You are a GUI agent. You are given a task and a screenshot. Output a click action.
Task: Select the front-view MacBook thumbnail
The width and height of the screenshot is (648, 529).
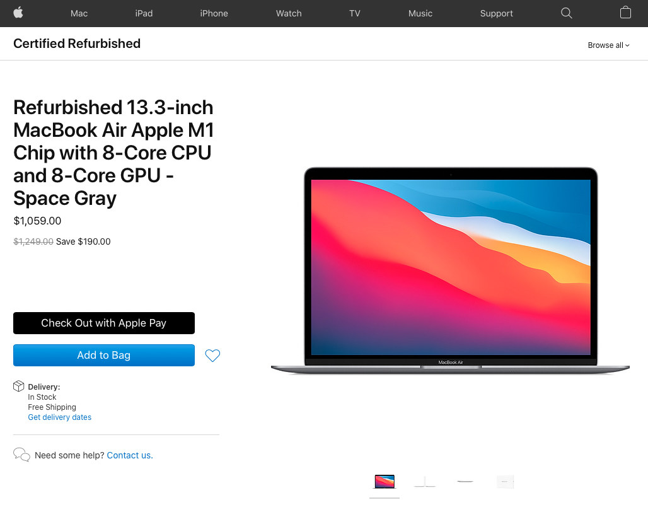click(x=385, y=482)
